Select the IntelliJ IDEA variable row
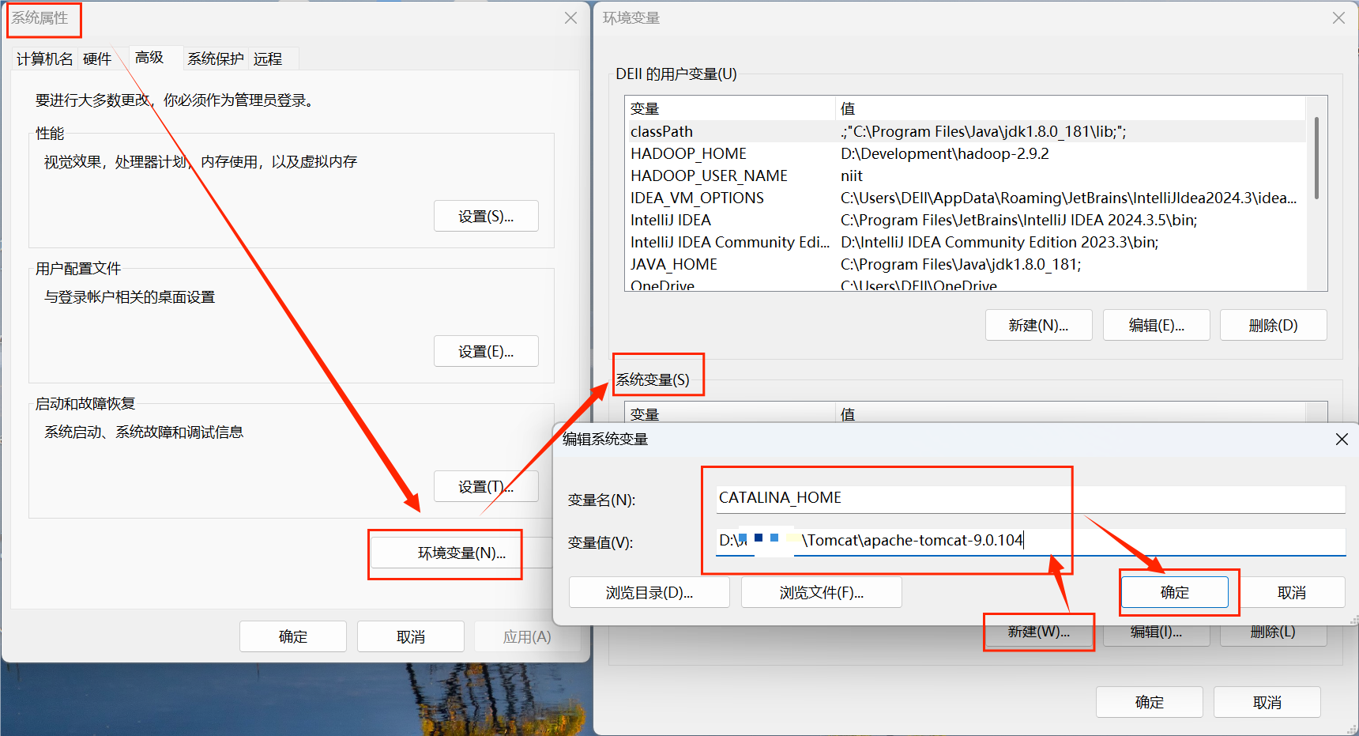This screenshot has width=1359, height=736. click(x=966, y=220)
